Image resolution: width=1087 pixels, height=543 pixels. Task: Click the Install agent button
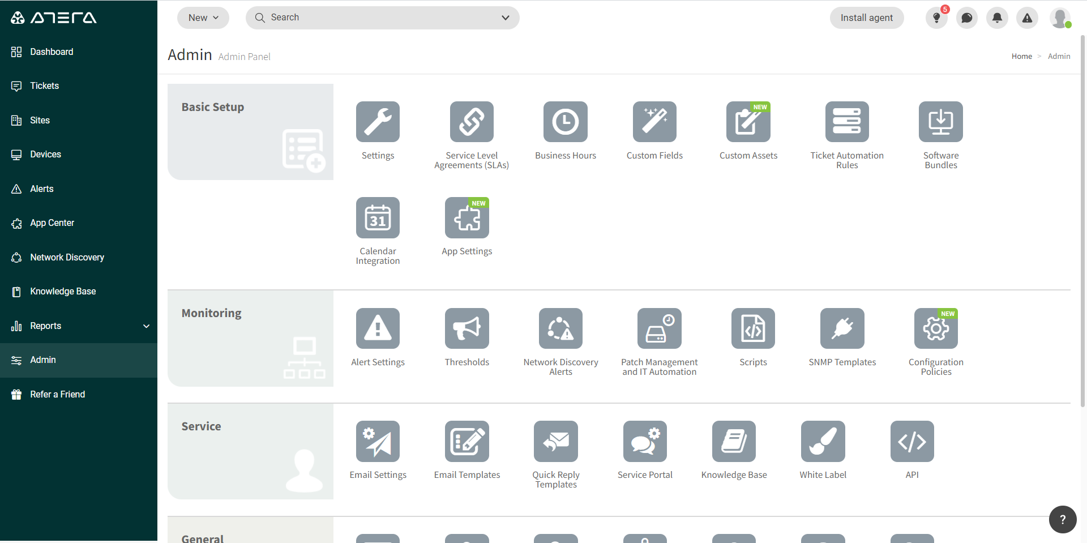867,18
